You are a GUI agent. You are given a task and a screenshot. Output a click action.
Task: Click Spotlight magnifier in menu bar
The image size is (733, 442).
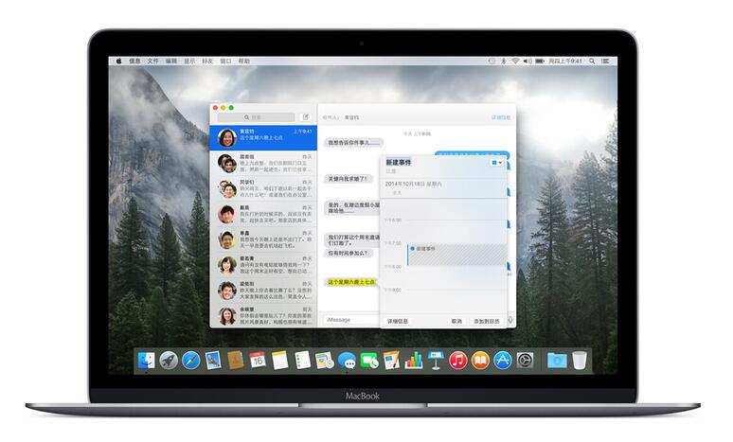tap(592, 62)
